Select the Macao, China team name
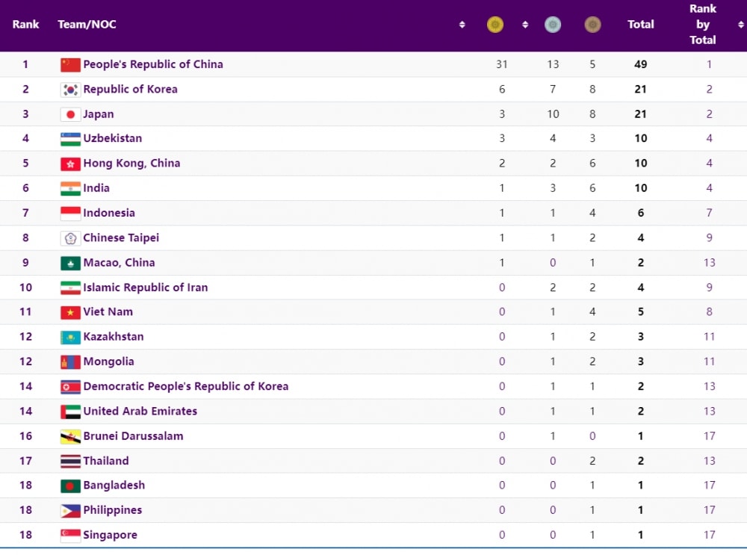 tap(119, 262)
